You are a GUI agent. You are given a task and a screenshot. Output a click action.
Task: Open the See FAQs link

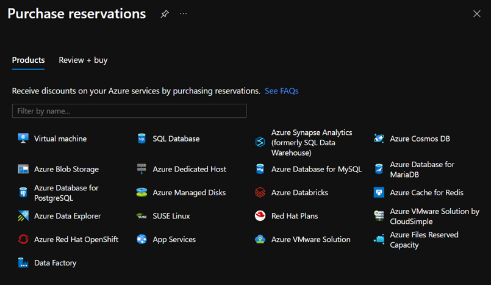click(282, 91)
